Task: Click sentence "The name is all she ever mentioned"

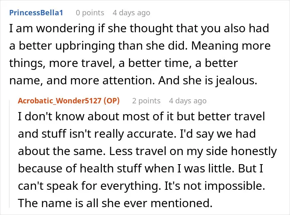Action: pyautogui.click(x=115, y=203)
